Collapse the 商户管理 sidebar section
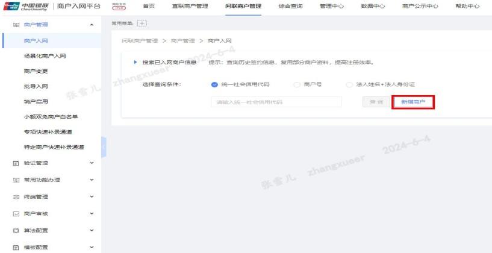 pyautogui.click(x=91, y=25)
